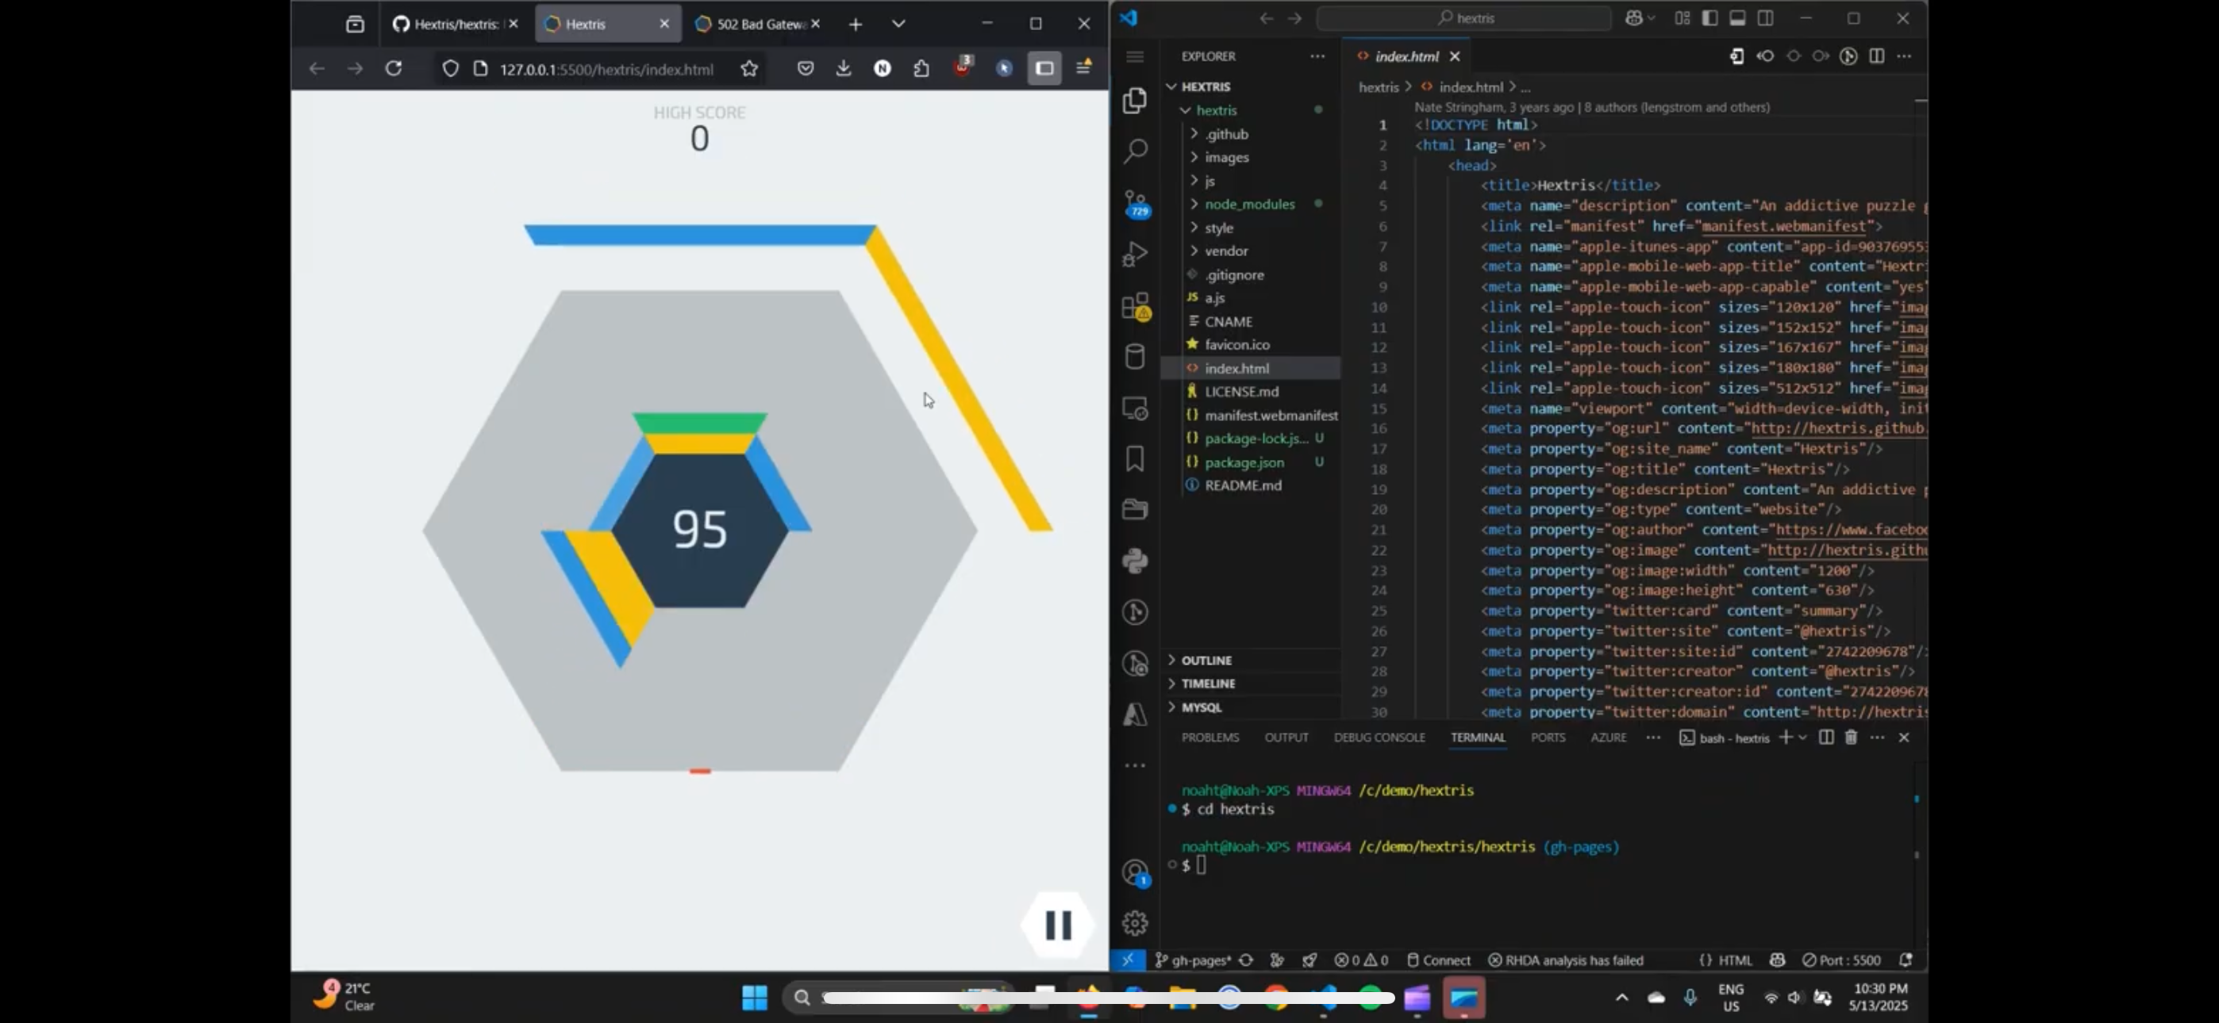This screenshot has width=2219, height=1023.
Task: Click the gh-pages branch in status bar
Action: pos(1194,960)
